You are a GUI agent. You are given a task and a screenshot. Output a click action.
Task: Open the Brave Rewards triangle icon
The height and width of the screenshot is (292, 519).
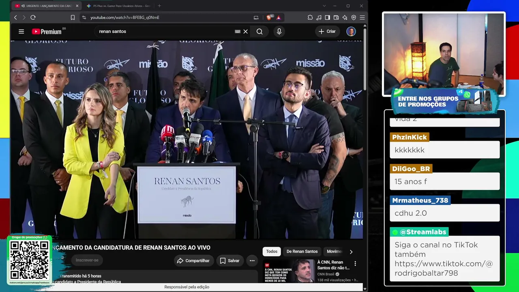coord(279,17)
